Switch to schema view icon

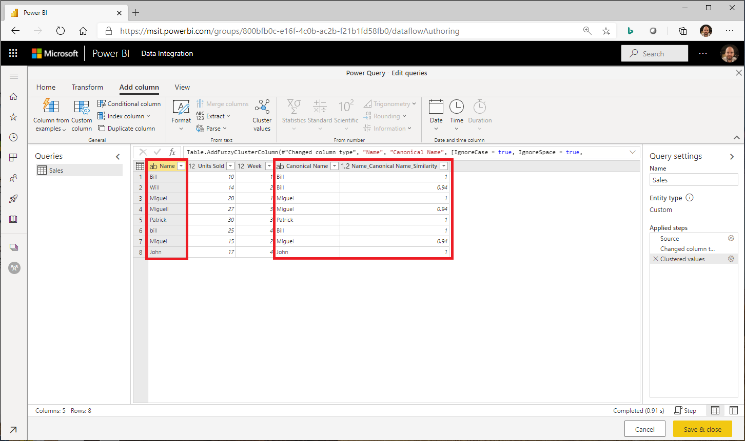[734, 410]
